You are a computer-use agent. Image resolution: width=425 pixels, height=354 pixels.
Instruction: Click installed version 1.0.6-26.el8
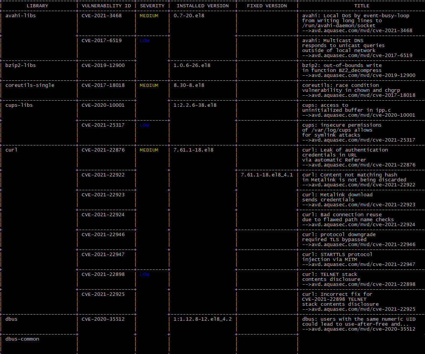coord(192,65)
